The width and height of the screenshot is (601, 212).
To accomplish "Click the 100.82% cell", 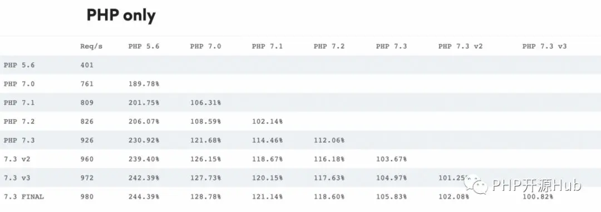I will (538, 196).
